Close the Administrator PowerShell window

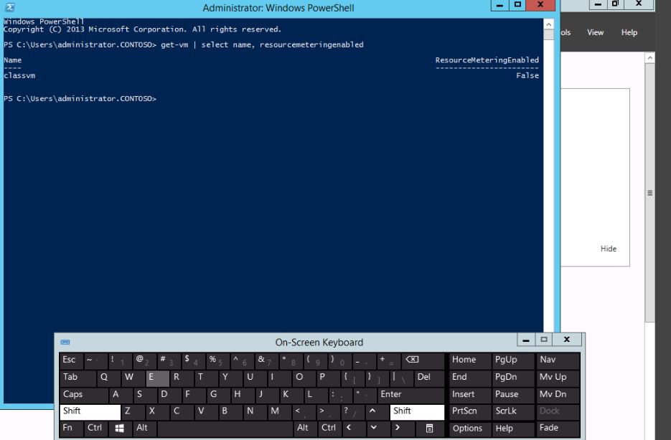click(x=540, y=5)
